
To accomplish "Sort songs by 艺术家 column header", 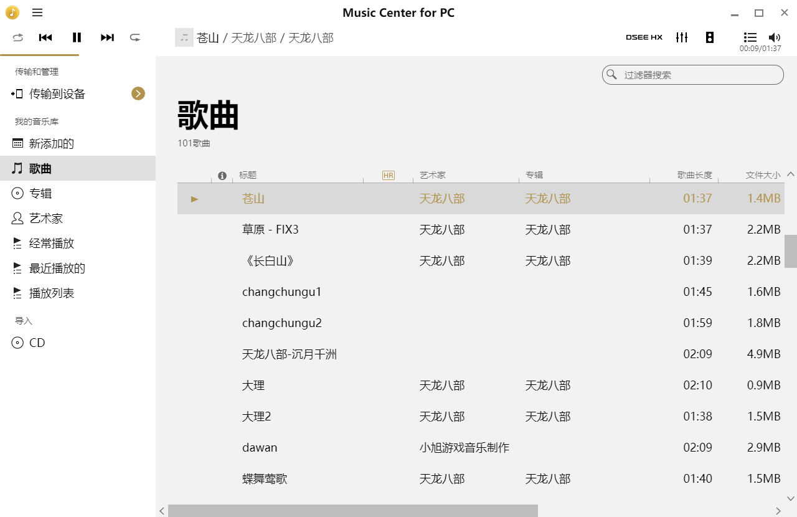I will click(433, 176).
